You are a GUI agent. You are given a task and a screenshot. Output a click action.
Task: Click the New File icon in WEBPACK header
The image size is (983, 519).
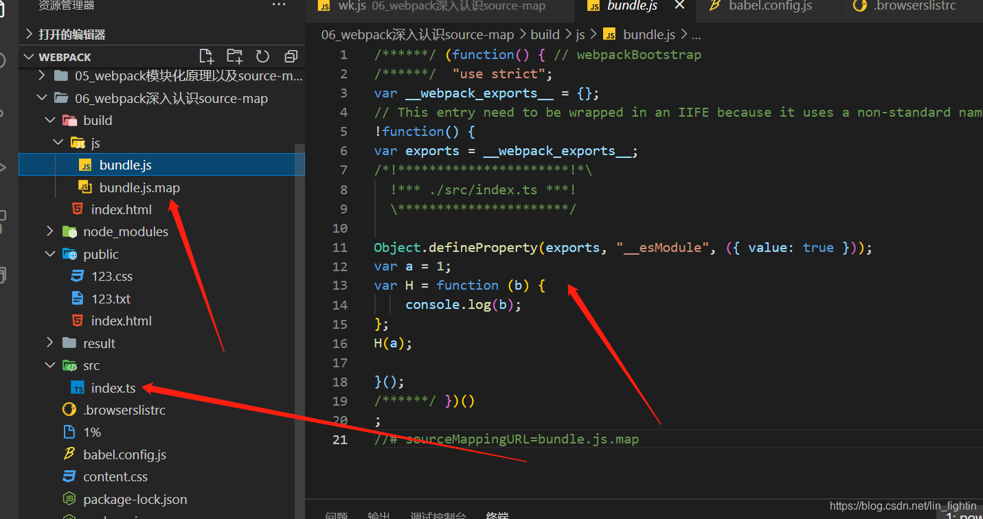(206, 56)
